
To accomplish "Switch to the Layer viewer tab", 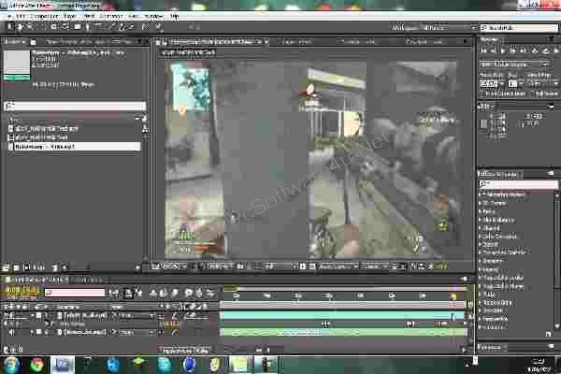I will (x=297, y=42).
